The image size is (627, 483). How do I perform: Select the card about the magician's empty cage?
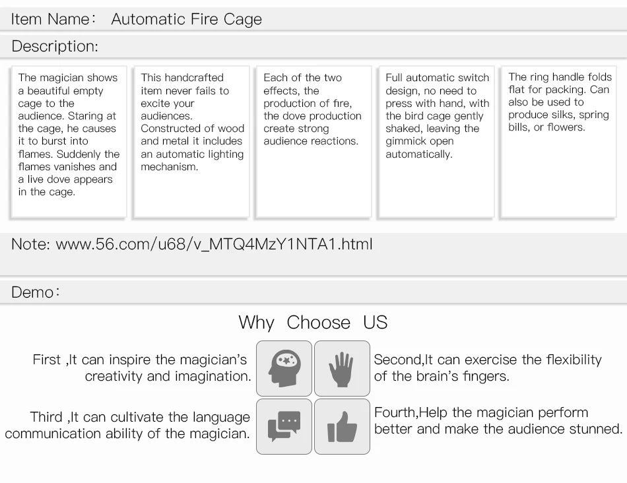(x=69, y=142)
